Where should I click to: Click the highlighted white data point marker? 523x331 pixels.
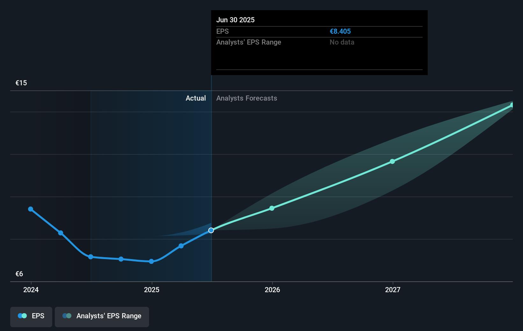click(x=211, y=230)
